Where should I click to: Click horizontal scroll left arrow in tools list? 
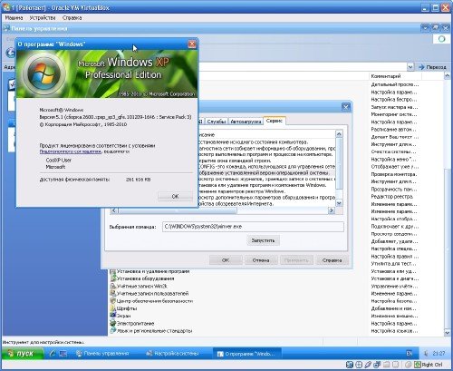click(x=114, y=210)
